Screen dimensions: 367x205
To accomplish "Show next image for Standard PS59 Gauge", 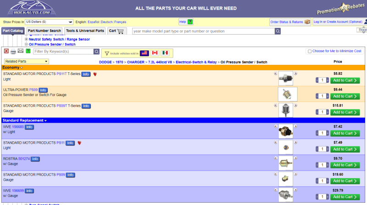I will tap(295, 174).
